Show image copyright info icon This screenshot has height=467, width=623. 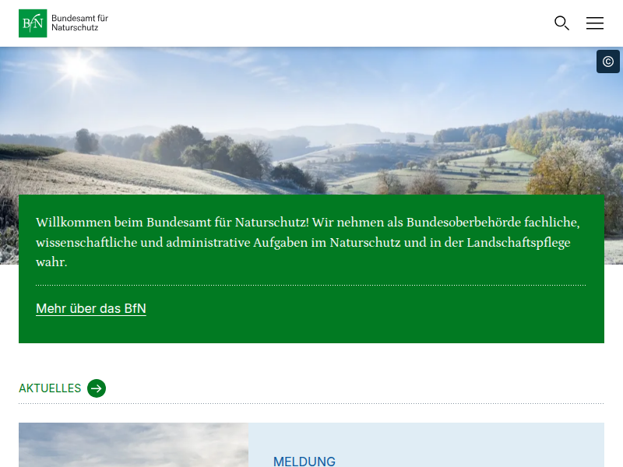tap(608, 61)
